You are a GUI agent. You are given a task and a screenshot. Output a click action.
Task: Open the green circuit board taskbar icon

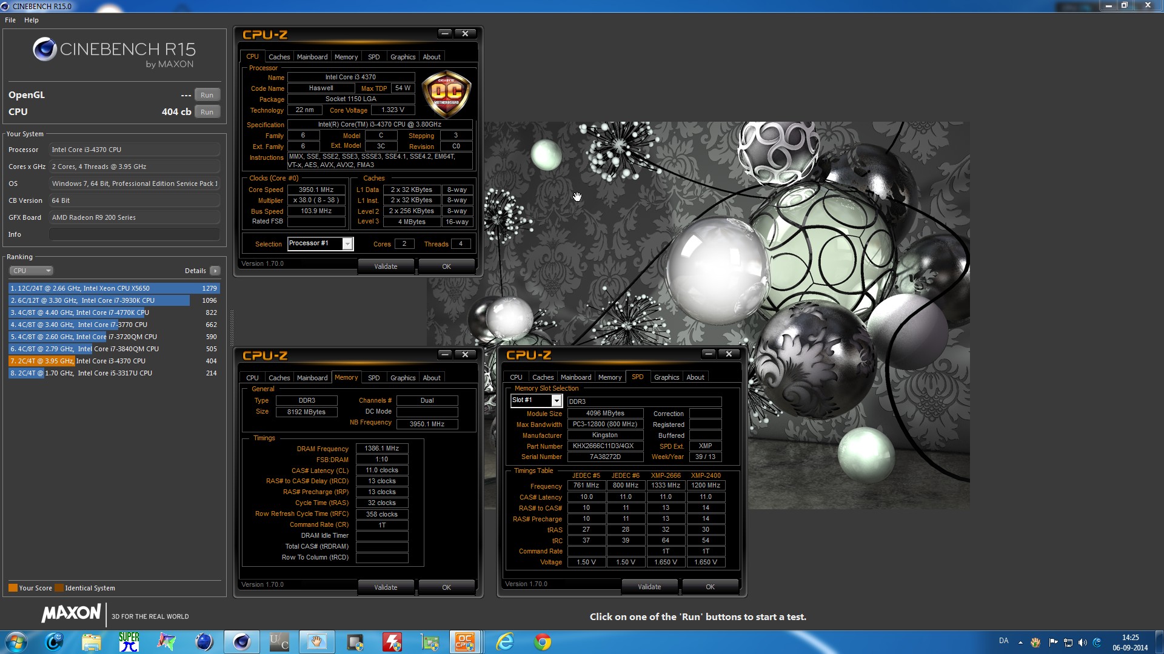(x=430, y=642)
